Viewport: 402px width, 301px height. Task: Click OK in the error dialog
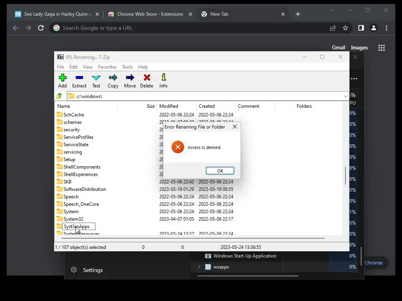click(220, 171)
